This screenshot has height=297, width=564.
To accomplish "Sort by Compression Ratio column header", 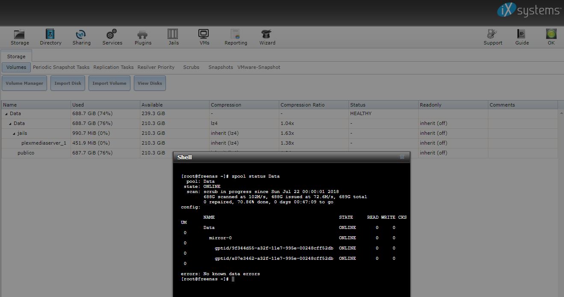I will [314, 105].
